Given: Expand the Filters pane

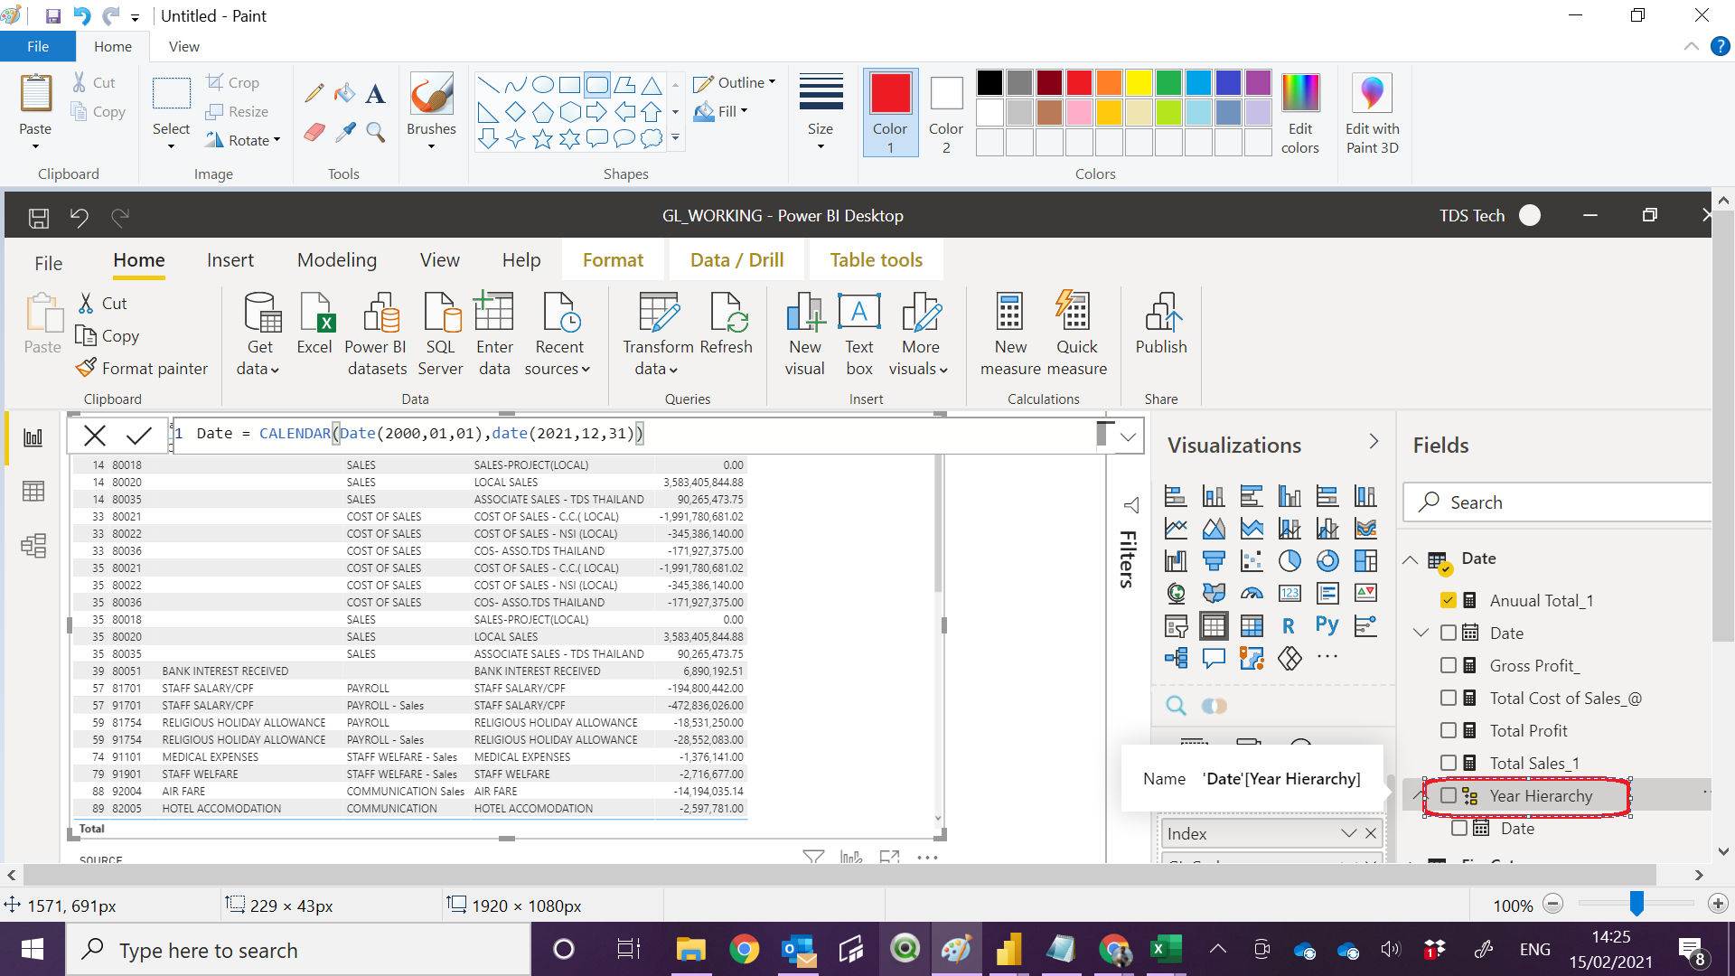Looking at the screenshot, I should tap(1130, 504).
